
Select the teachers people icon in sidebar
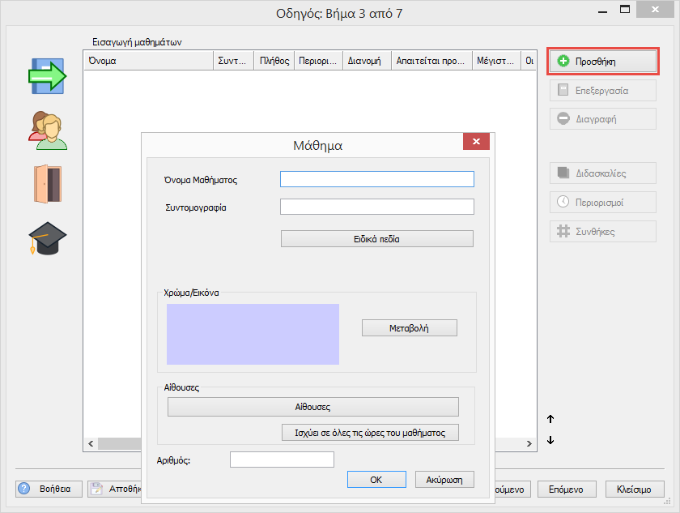(47, 130)
